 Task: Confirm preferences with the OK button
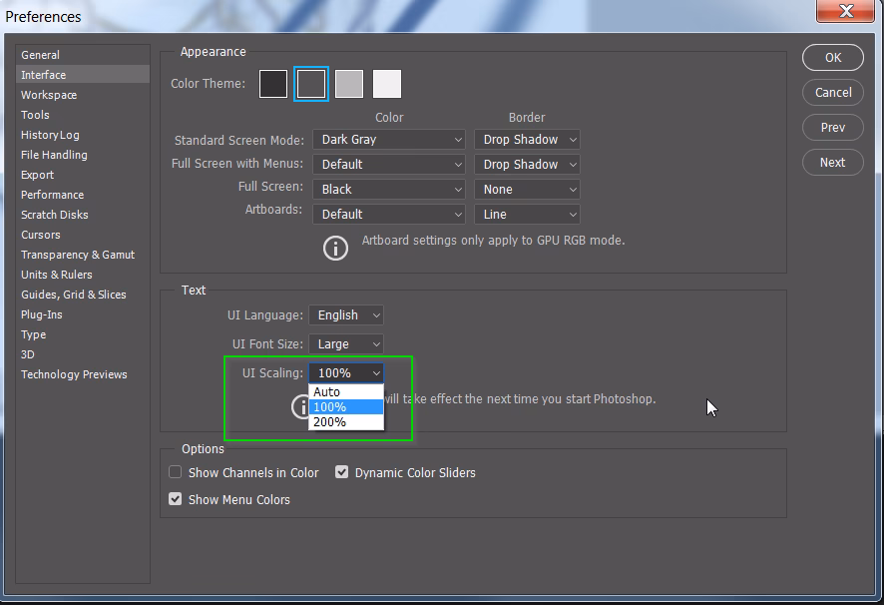click(x=832, y=57)
